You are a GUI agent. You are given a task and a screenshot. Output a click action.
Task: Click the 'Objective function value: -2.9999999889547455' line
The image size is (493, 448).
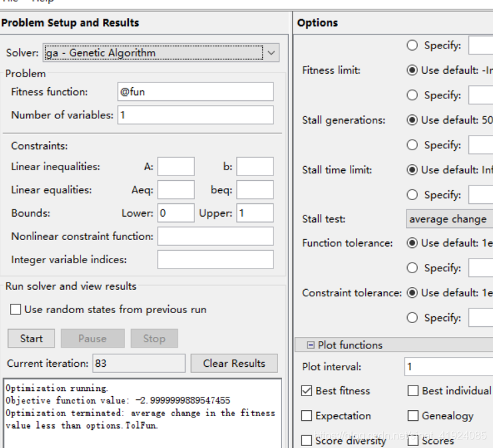[118, 401]
